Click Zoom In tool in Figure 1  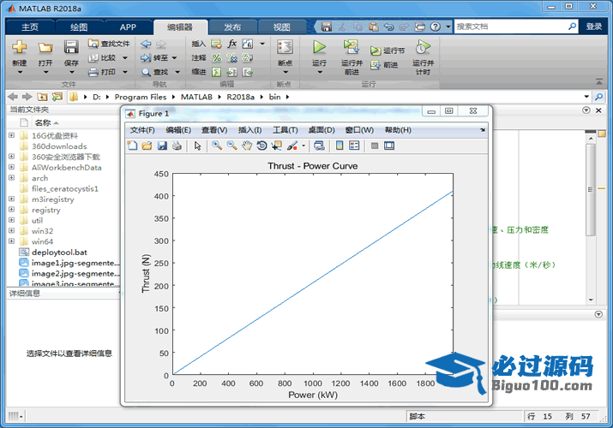coord(217,146)
